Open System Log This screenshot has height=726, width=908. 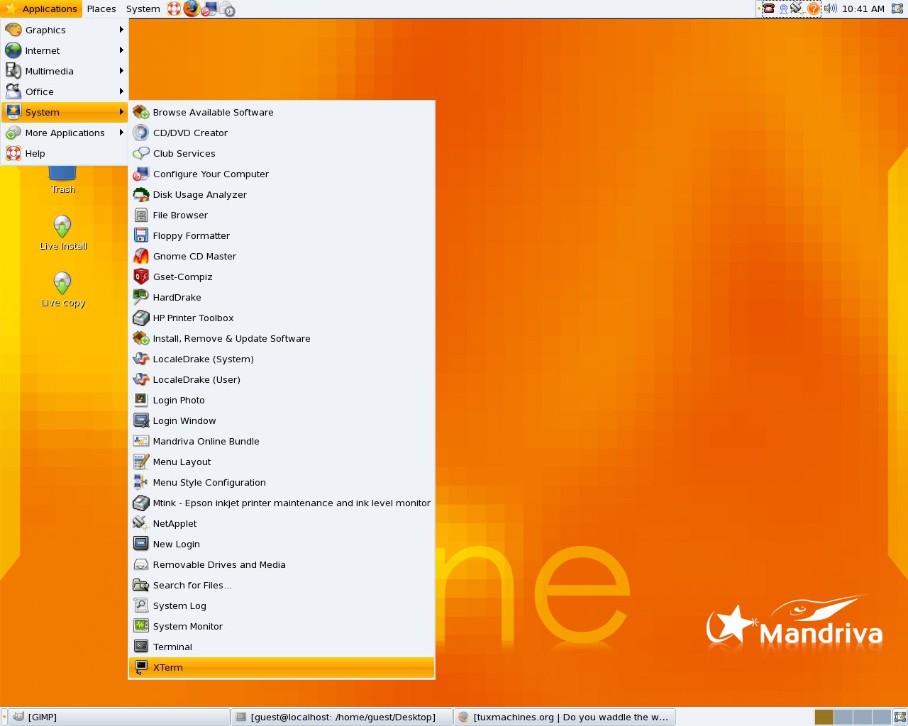(282, 605)
